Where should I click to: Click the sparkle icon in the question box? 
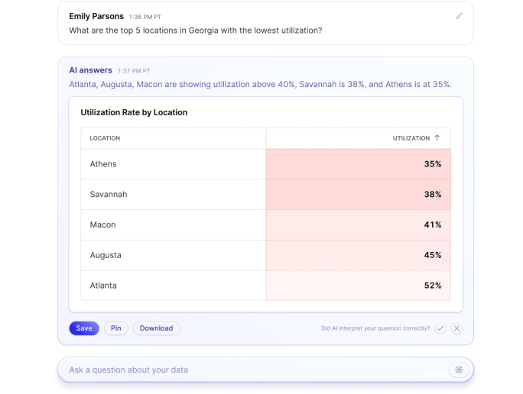[x=459, y=370]
